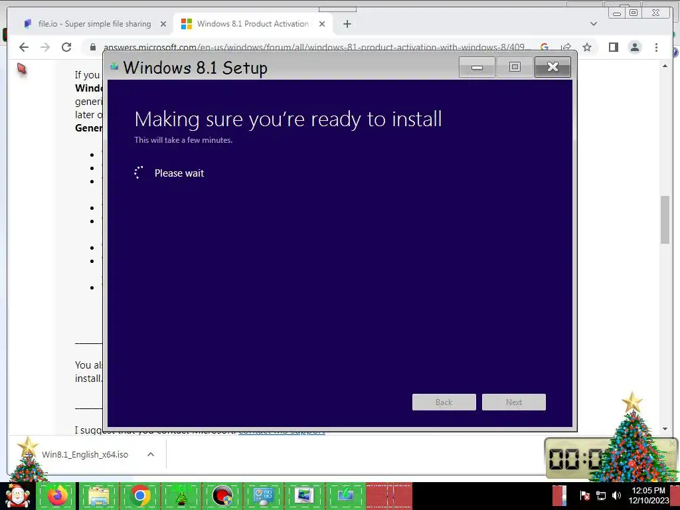Bookmark this page with the star icon
The height and width of the screenshot is (510, 680).
click(587, 47)
